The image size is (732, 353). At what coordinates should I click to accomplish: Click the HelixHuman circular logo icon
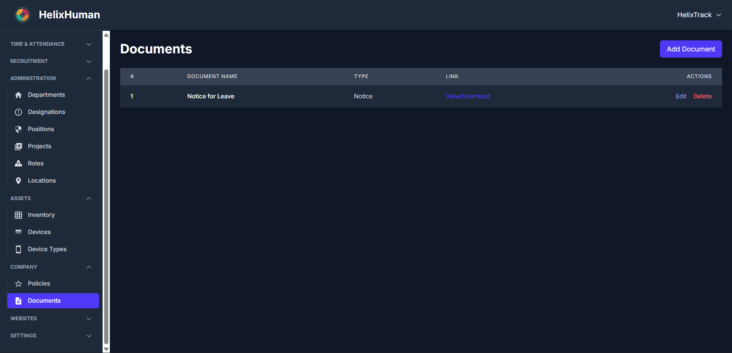(23, 15)
